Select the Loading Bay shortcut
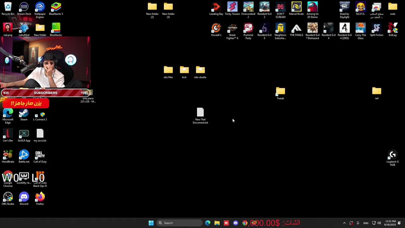The image size is (405, 228). (216, 9)
